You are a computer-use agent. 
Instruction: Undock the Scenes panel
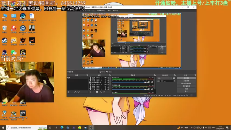click(87, 75)
